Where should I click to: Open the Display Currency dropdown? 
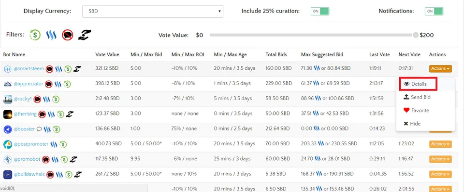tap(153, 12)
